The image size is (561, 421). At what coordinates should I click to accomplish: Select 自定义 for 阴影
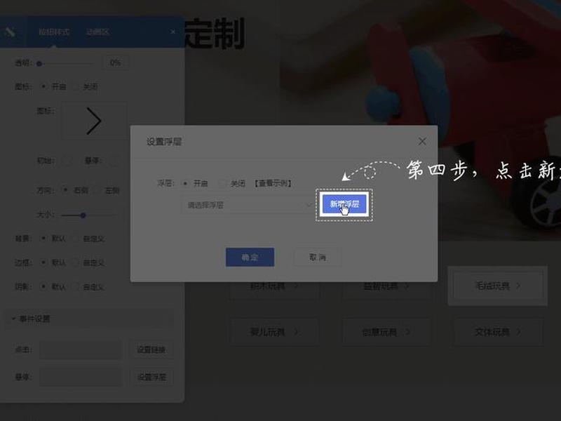[x=75, y=286]
